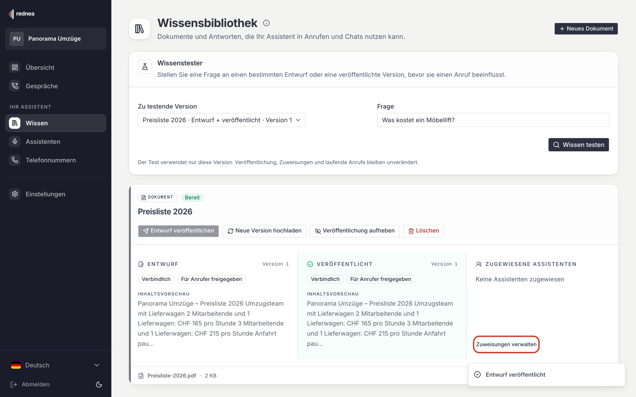This screenshot has height=397, width=636.
Task: Click the Veröffentlicht Verbindlich tag
Action: [325, 279]
